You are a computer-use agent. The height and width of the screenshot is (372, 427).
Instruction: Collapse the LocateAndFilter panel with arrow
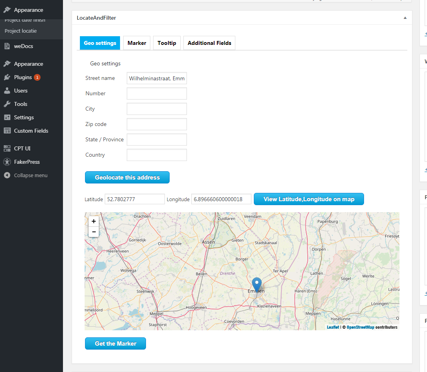pos(405,18)
